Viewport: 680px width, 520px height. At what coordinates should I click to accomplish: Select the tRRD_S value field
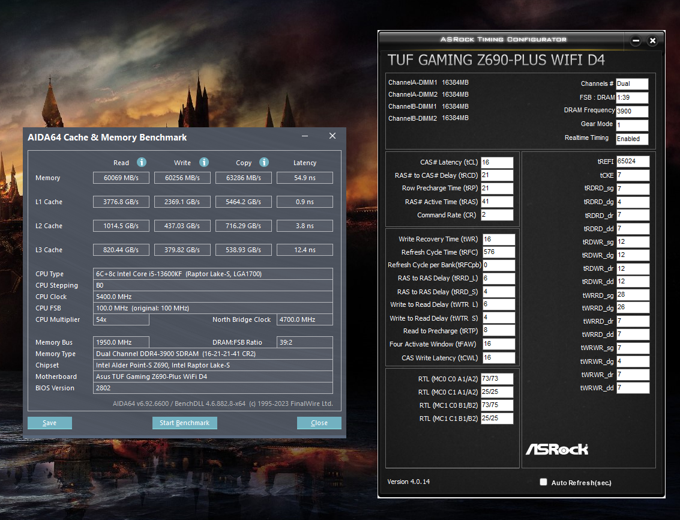coord(499,292)
